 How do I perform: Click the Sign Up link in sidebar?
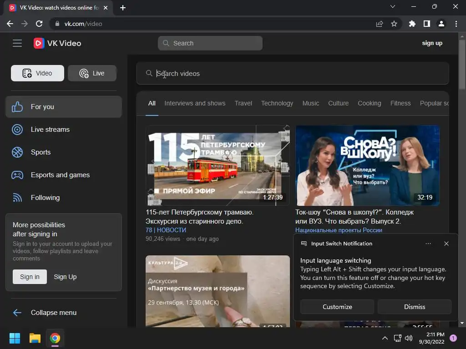tap(65, 277)
